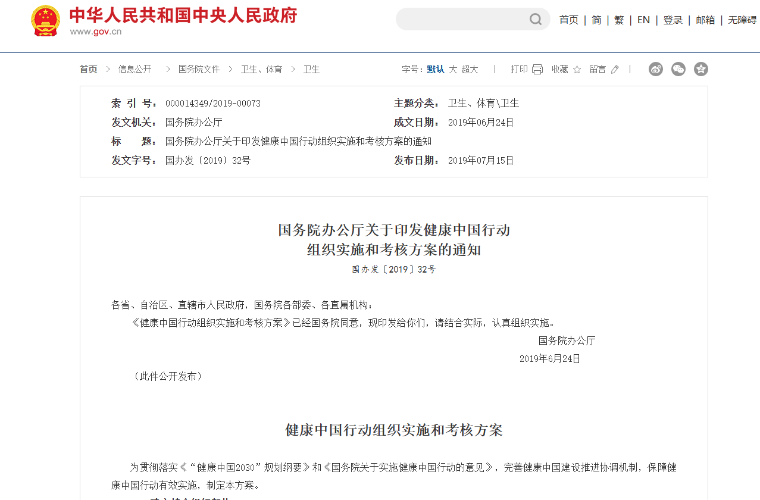Open 卫生、体育 breadcrumb category
Screen dimensions: 760x500
(x=262, y=70)
